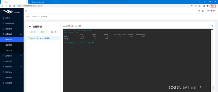Click the '### Waiting for scheduling ...' line

[80, 31]
